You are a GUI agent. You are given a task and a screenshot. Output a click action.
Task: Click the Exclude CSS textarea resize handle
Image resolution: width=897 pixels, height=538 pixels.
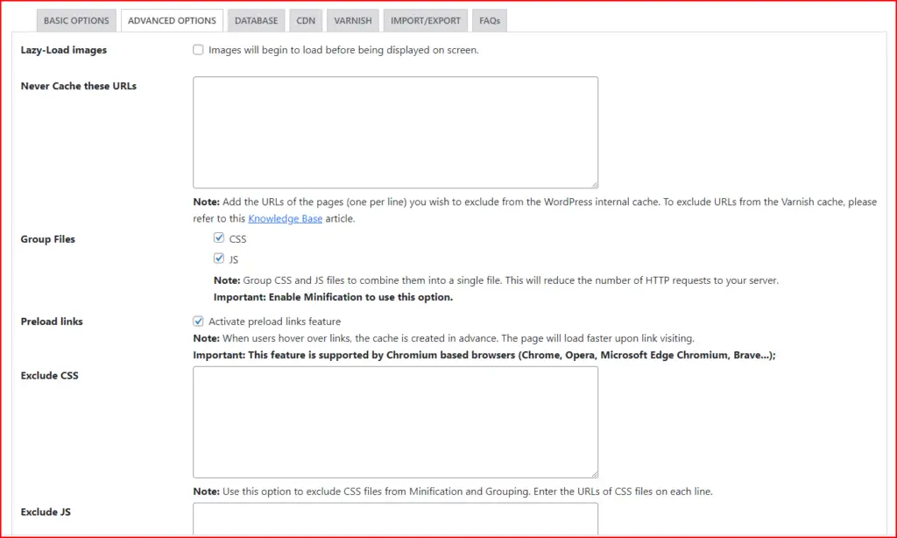tap(595, 474)
